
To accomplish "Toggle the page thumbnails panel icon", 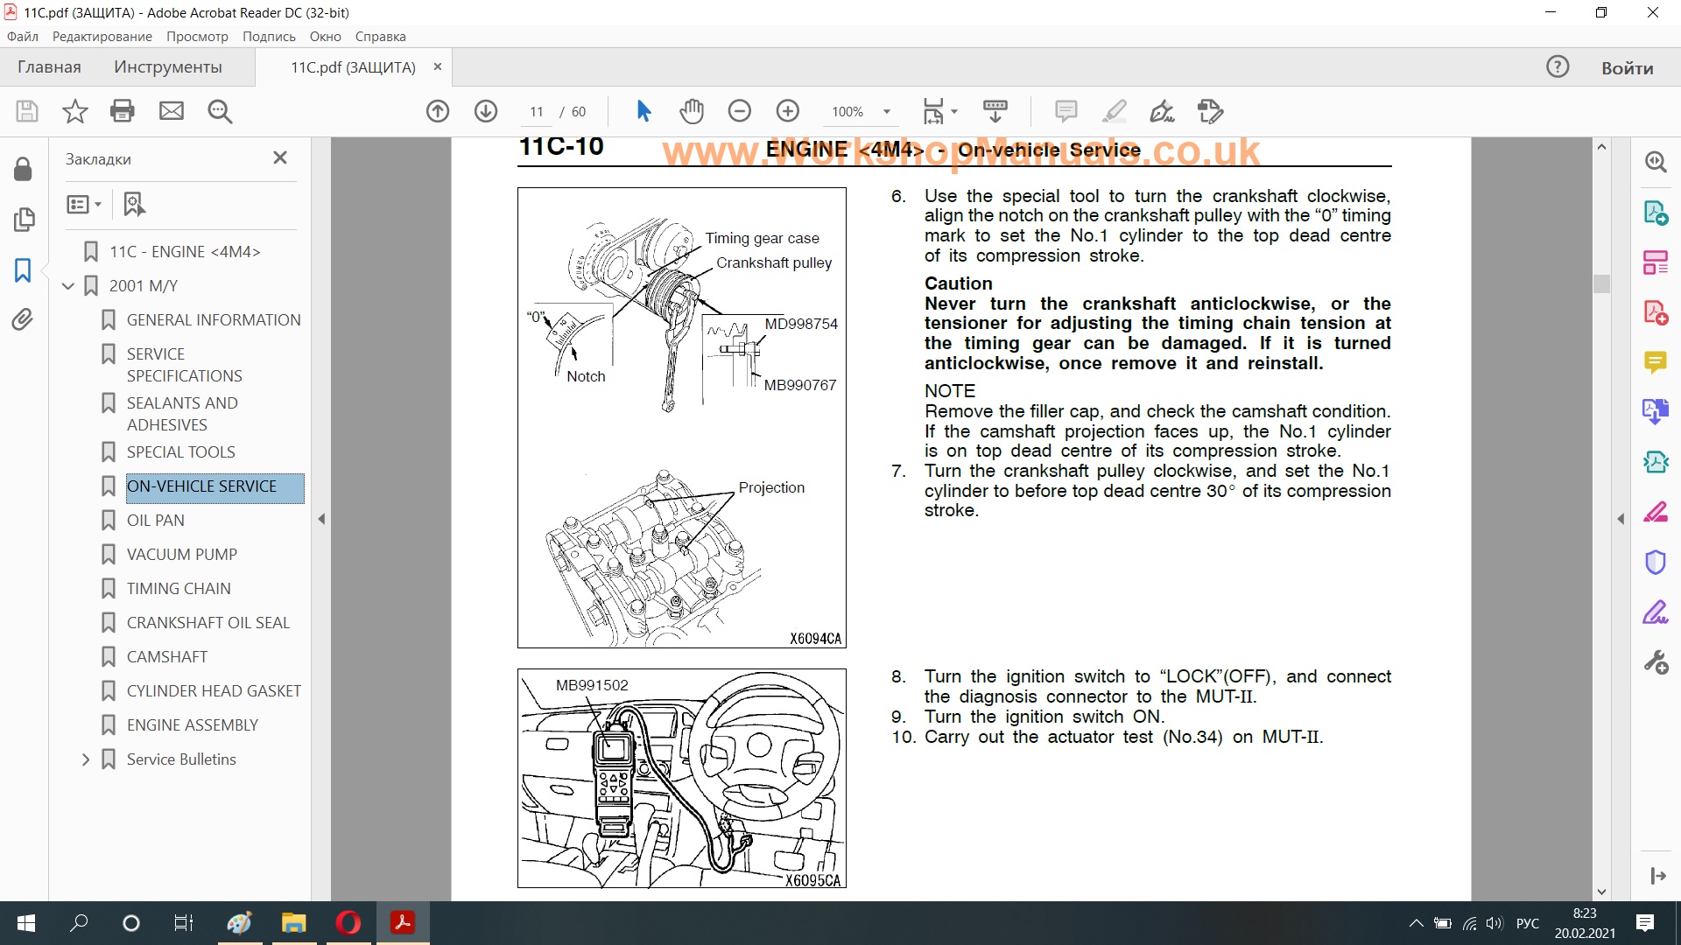I will click(x=23, y=220).
